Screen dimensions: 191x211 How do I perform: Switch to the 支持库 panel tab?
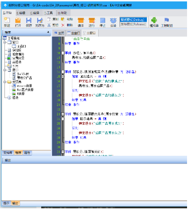(8, 153)
